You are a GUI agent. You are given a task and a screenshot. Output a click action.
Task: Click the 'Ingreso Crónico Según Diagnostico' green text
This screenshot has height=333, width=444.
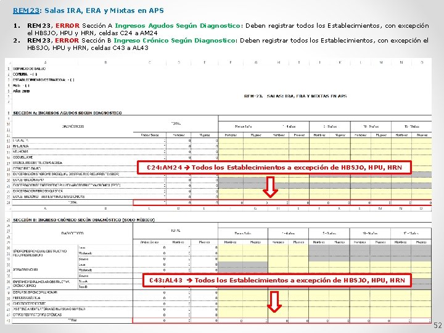tap(174, 40)
